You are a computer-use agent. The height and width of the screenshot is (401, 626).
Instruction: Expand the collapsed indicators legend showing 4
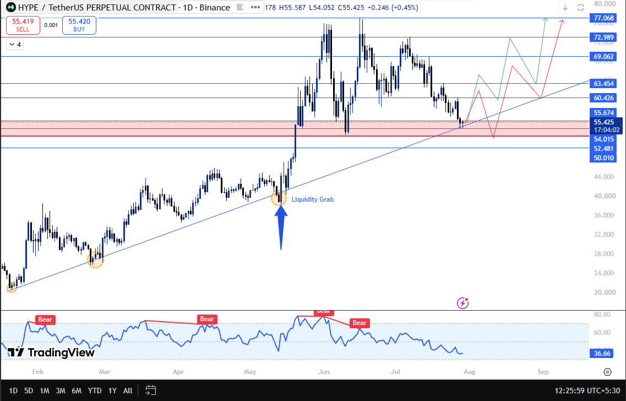15,44
